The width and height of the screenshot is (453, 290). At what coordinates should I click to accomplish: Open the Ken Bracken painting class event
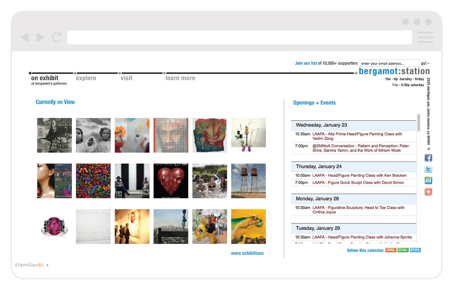(x=359, y=176)
